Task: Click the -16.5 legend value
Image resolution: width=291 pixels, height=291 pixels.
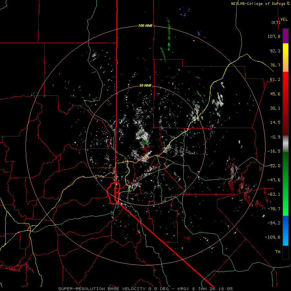Action: (x=274, y=151)
